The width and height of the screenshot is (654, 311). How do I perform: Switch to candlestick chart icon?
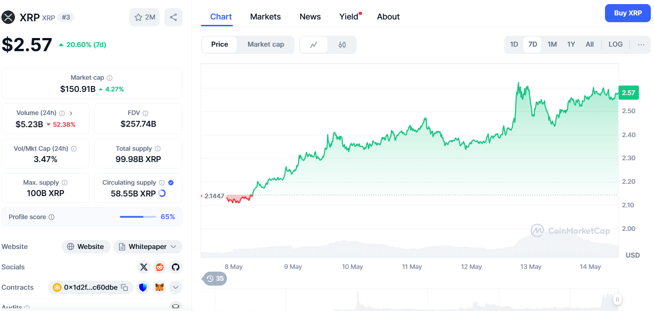(x=342, y=45)
